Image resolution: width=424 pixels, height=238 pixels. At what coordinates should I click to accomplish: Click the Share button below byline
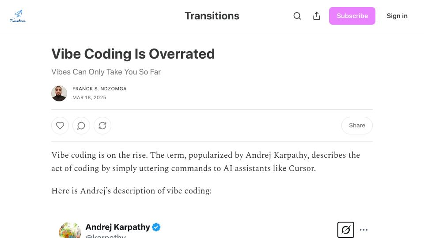pyautogui.click(x=357, y=126)
